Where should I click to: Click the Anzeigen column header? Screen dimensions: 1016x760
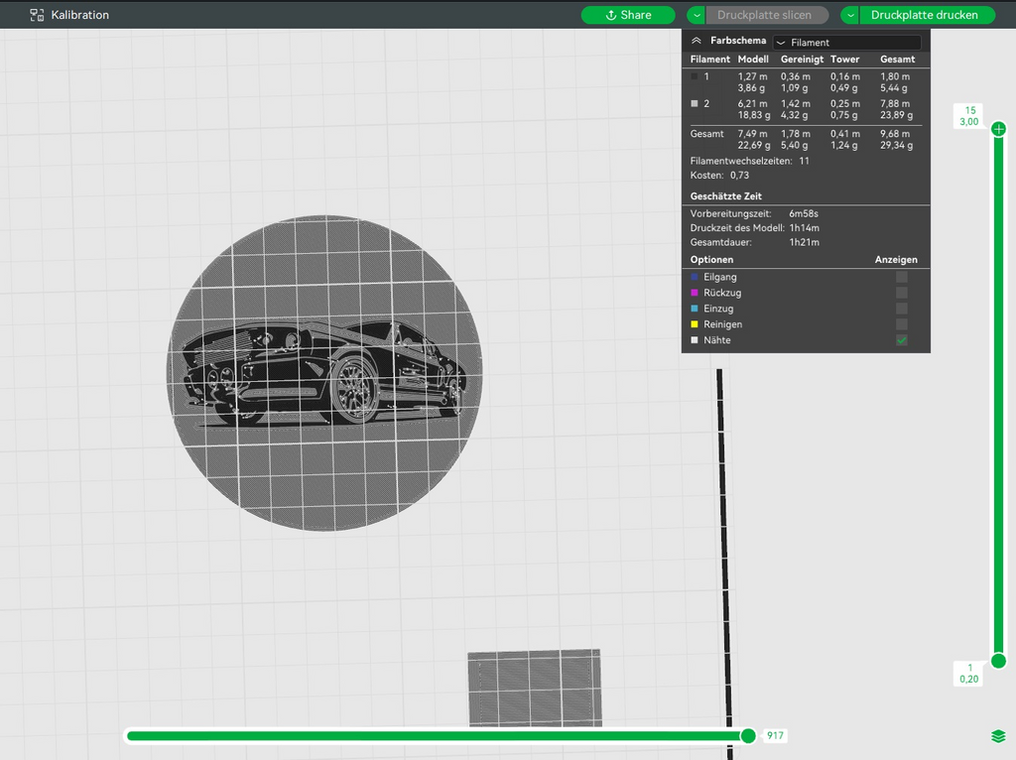click(896, 260)
